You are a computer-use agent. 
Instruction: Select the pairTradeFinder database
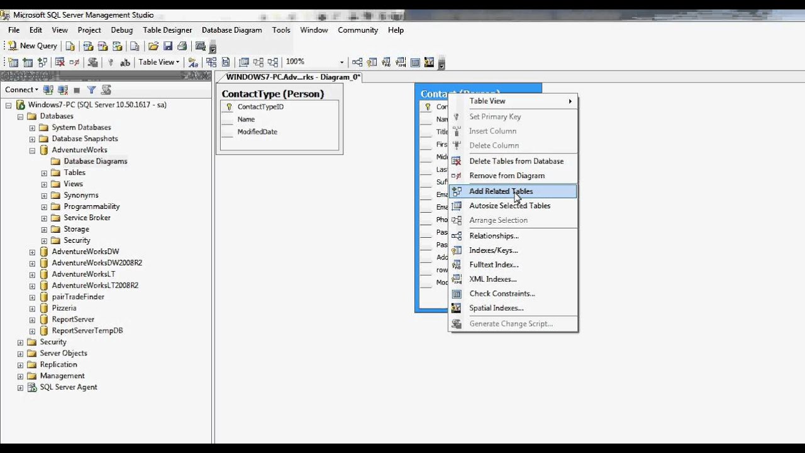coord(78,297)
